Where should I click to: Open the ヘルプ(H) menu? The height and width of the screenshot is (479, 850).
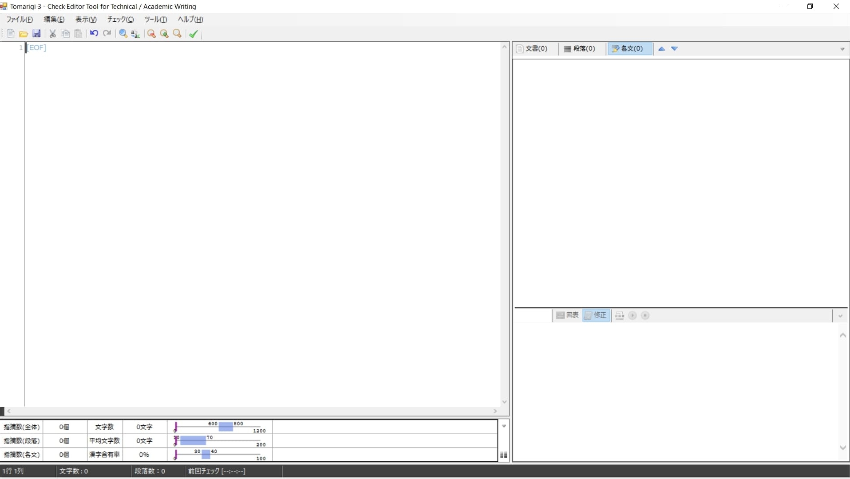pos(190,20)
